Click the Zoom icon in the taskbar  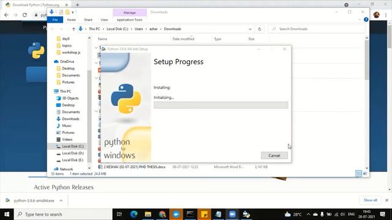[232, 215]
